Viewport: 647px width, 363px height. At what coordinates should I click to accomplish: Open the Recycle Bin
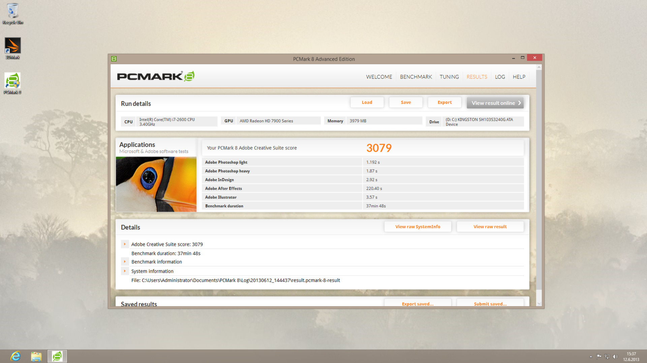tap(12, 10)
